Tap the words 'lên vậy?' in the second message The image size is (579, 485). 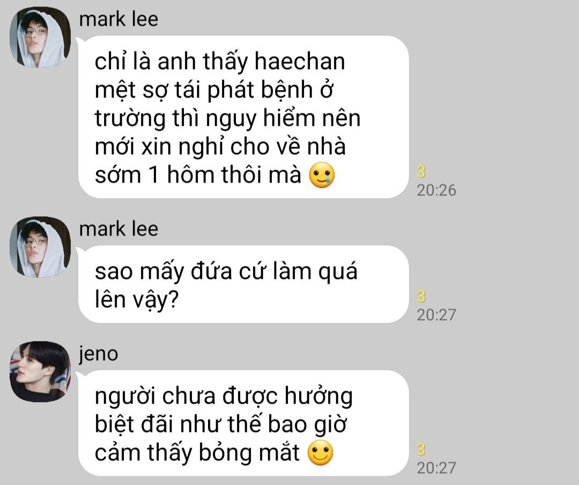click(137, 300)
